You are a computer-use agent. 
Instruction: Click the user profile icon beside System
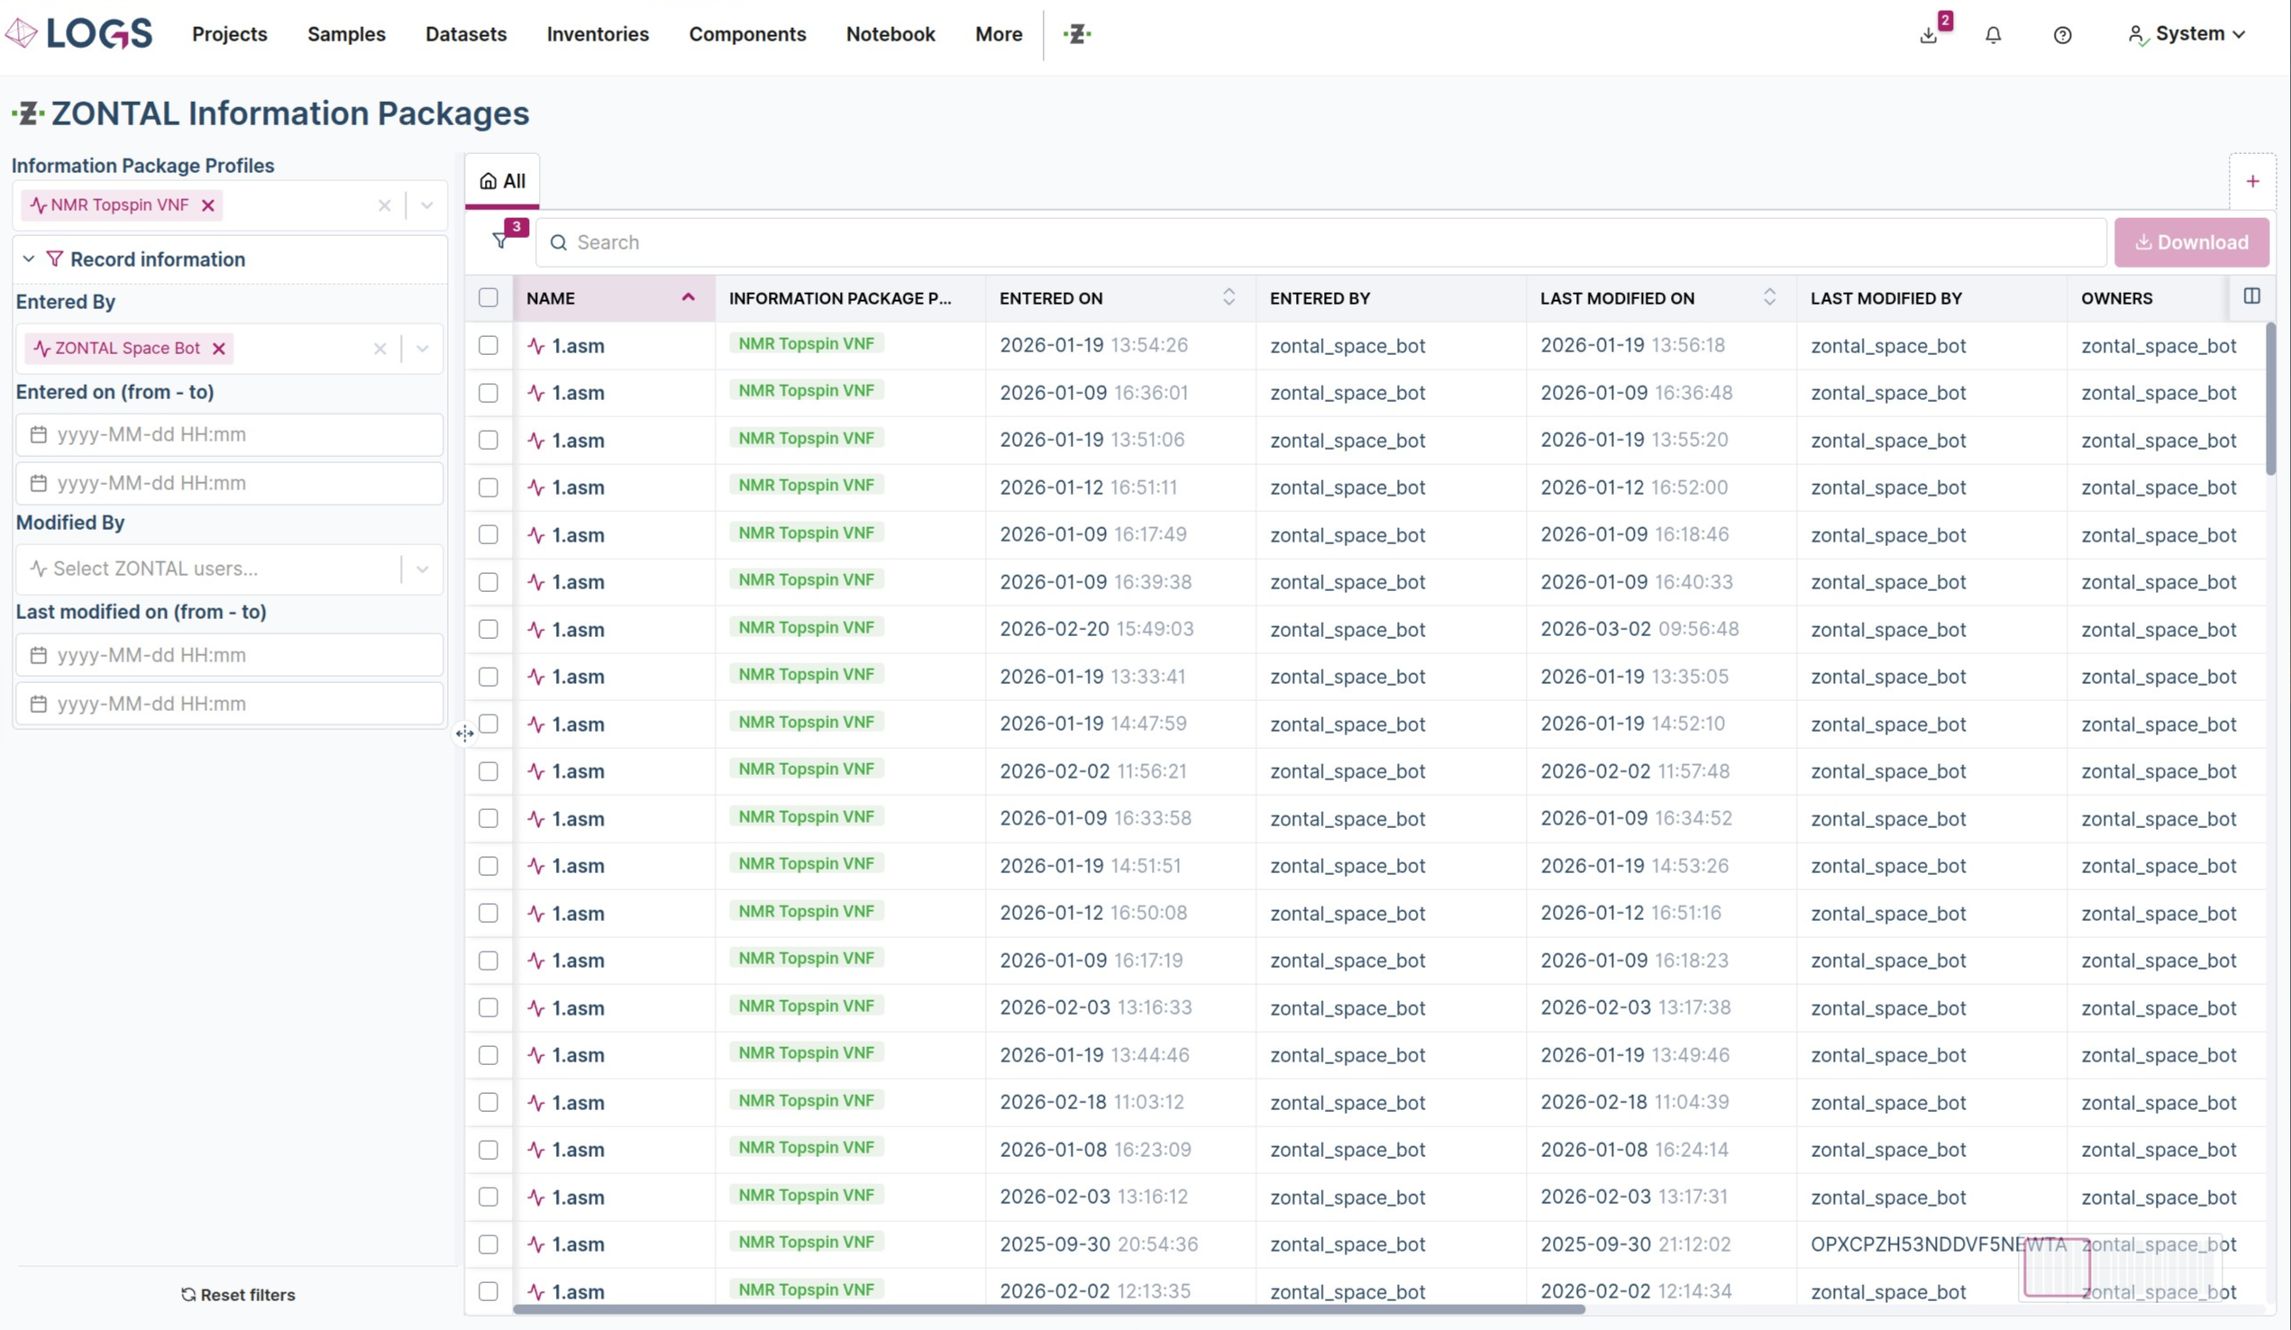coord(2137,35)
